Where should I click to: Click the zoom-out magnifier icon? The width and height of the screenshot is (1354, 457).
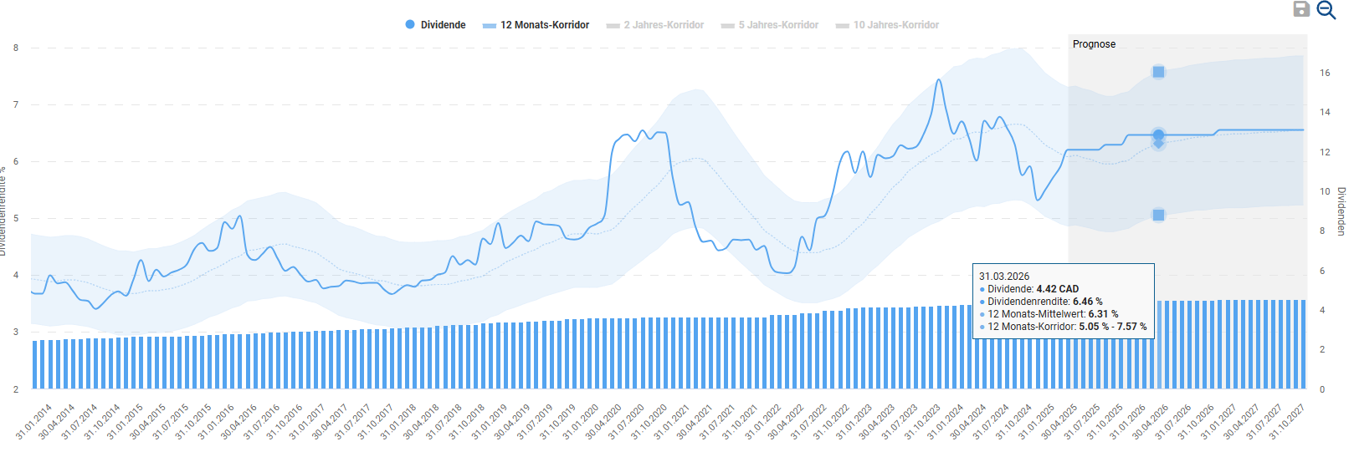click(x=1326, y=10)
